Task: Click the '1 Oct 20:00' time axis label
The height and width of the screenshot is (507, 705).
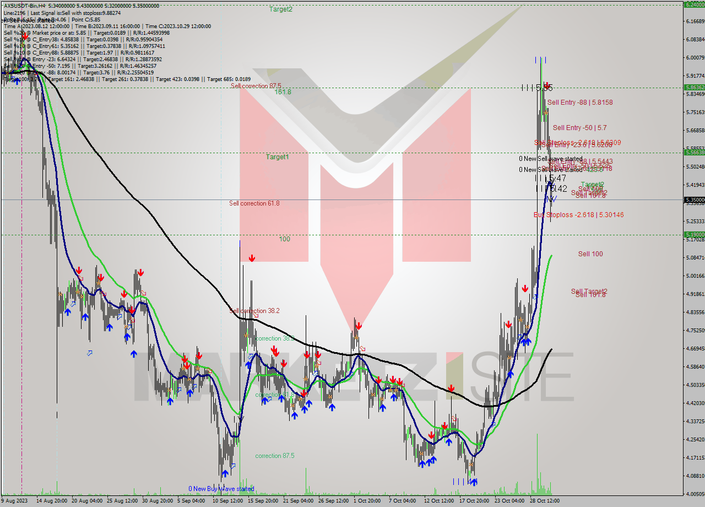Action: (367, 501)
